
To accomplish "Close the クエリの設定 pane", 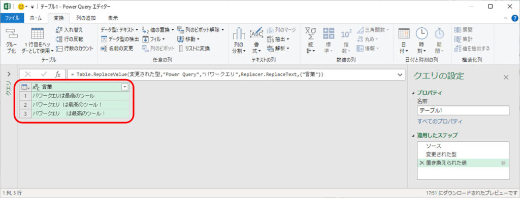I will pyautogui.click(x=506, y=77).
